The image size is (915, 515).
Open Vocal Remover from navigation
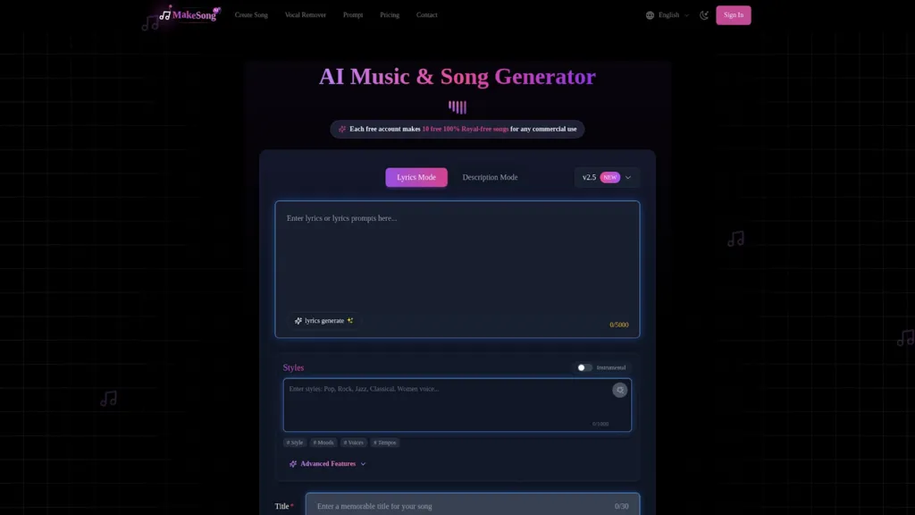tap(306, 15)
